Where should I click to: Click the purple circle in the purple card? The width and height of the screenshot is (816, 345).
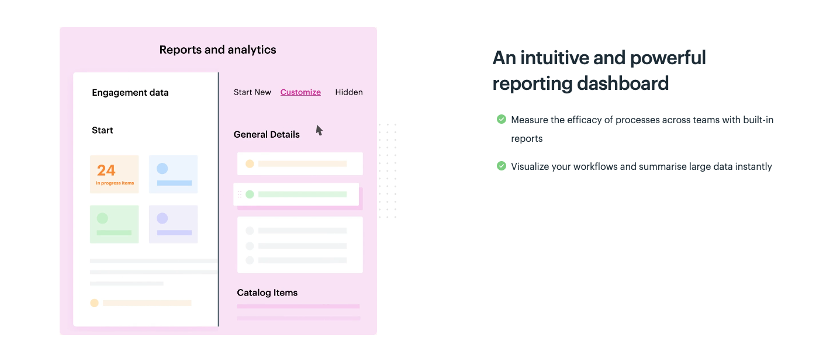162,218
